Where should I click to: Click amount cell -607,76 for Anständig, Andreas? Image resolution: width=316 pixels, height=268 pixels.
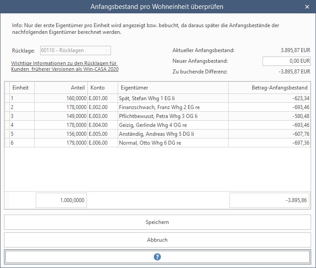269,134
